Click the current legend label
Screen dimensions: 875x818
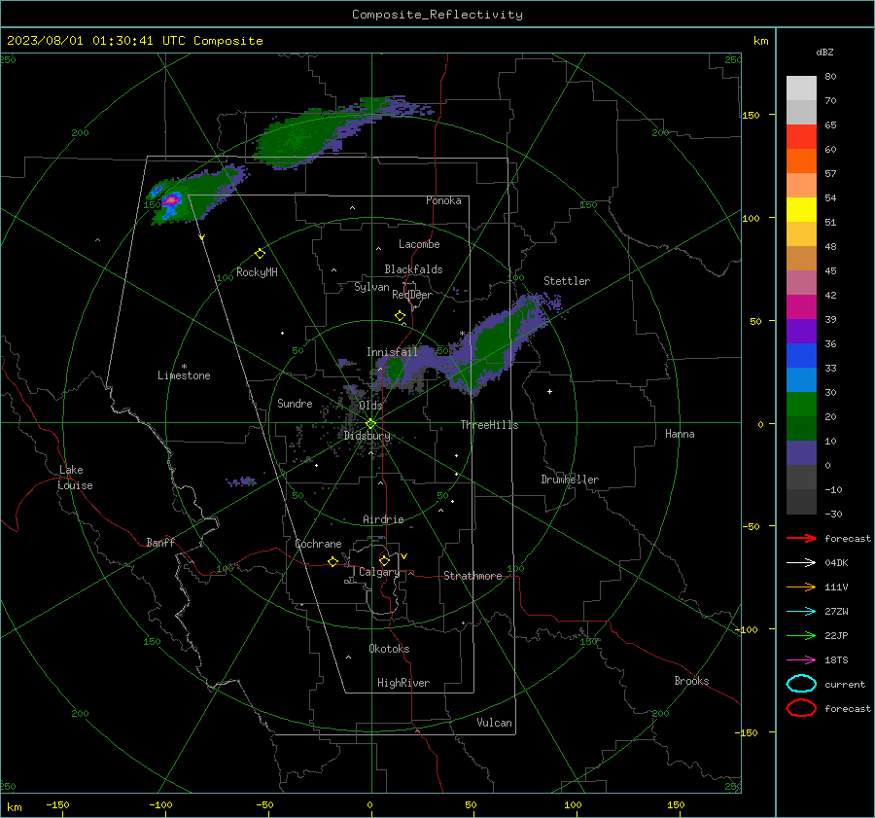tap(845, 685)
